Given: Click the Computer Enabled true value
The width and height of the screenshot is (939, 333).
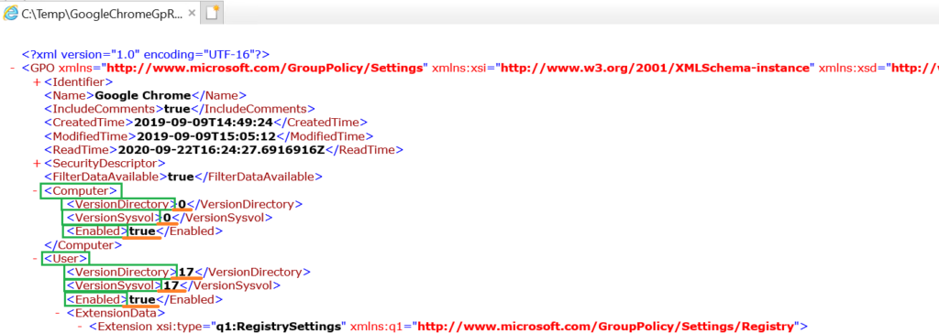Looking at the screenshot, I should pos(142,231).
